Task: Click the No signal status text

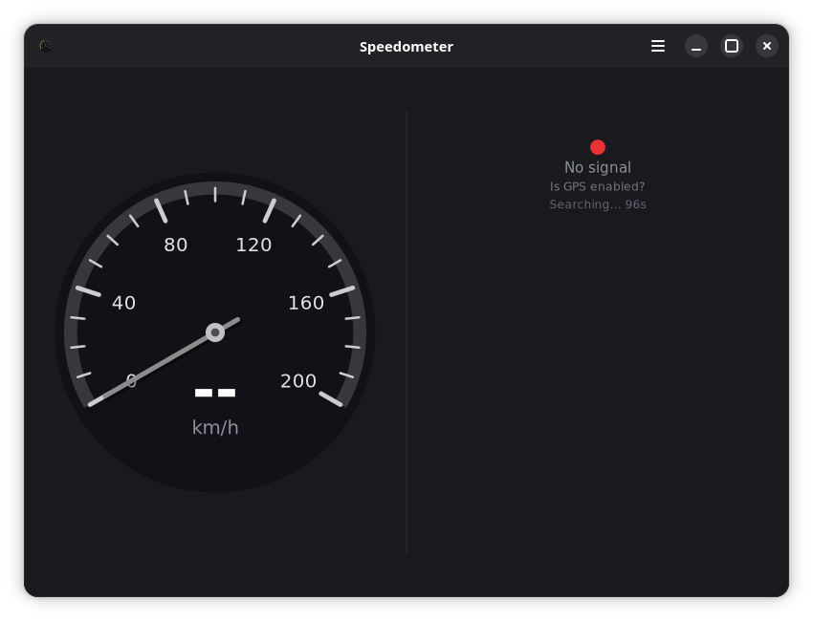Action: (x=597, y=167)
